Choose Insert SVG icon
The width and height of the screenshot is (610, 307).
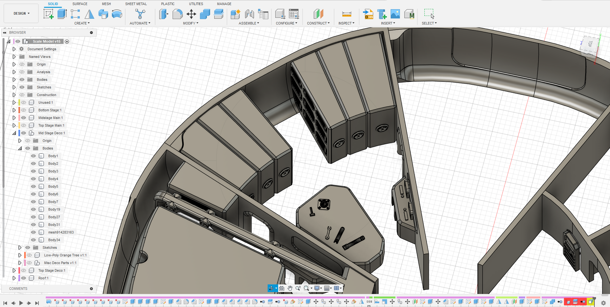[368, 14]
